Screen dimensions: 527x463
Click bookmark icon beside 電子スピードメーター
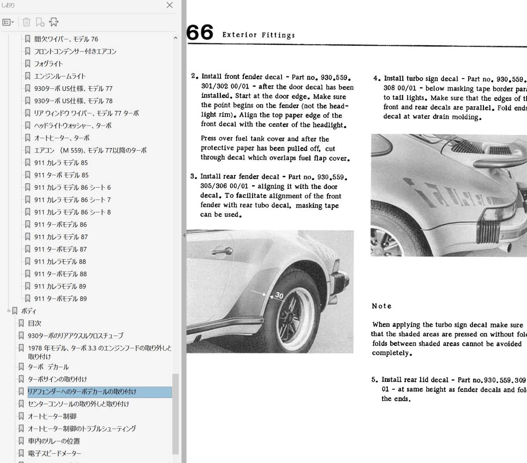click(21, 453)
